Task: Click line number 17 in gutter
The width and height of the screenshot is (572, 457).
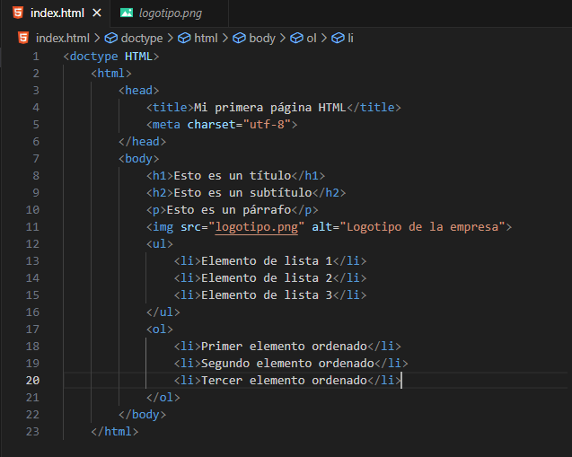Action: pos(32,330)
